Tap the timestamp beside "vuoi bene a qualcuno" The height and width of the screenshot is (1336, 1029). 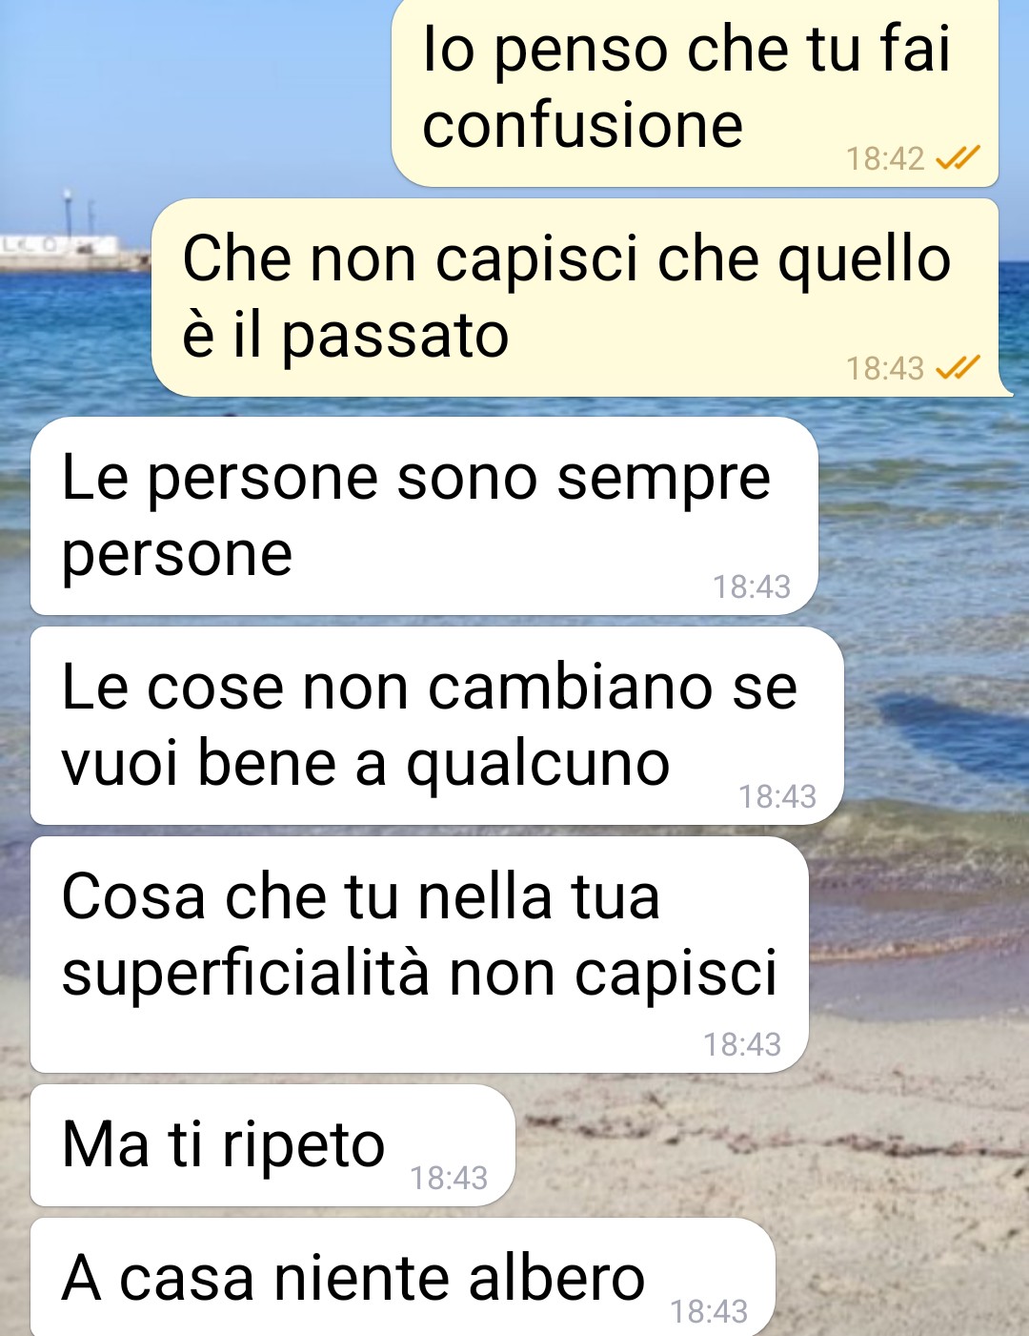click(777, 796)
